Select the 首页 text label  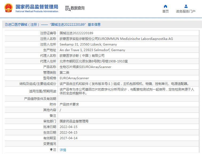pos(165,11)
